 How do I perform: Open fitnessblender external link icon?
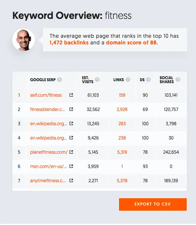[x=71, y=109]
